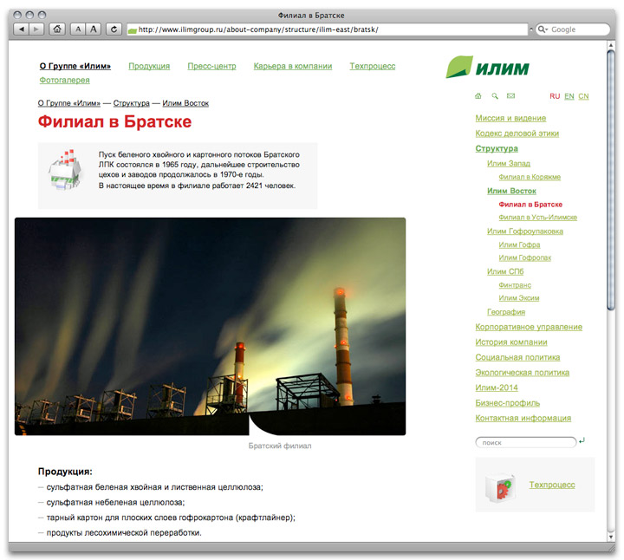Click the magnifier search icon under the logo

point(495,96)
